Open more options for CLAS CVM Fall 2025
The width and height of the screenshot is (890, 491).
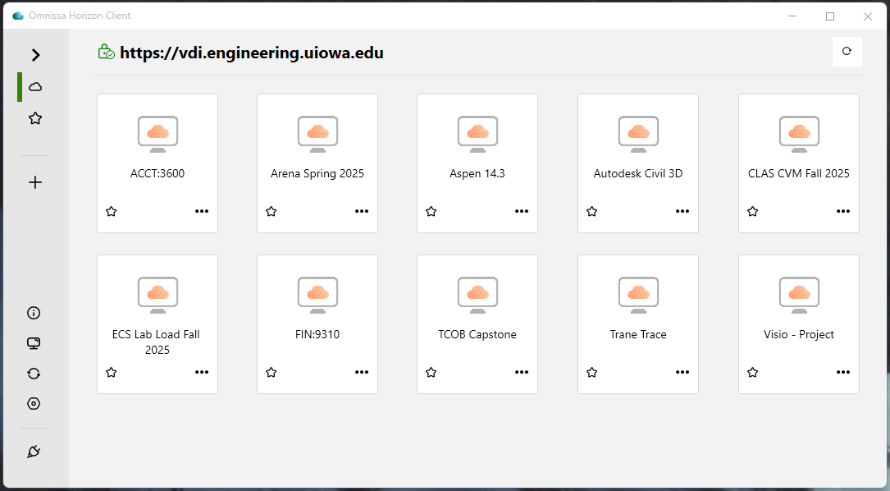pyautogui.click(x=843, y=211)
